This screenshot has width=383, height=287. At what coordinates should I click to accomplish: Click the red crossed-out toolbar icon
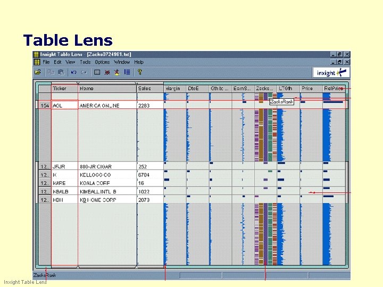(x=107, y=72)
